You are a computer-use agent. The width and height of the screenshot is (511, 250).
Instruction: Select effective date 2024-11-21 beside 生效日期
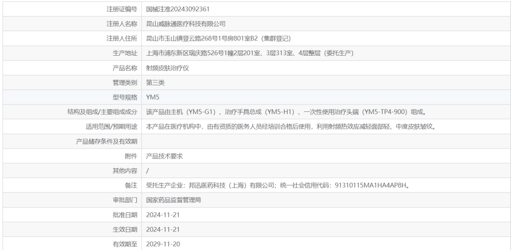click(x=163, y=230)
